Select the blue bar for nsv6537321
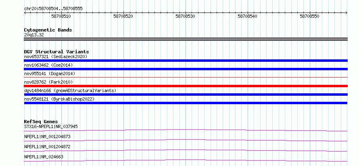The image size is (359, 166). click(186, 61)
